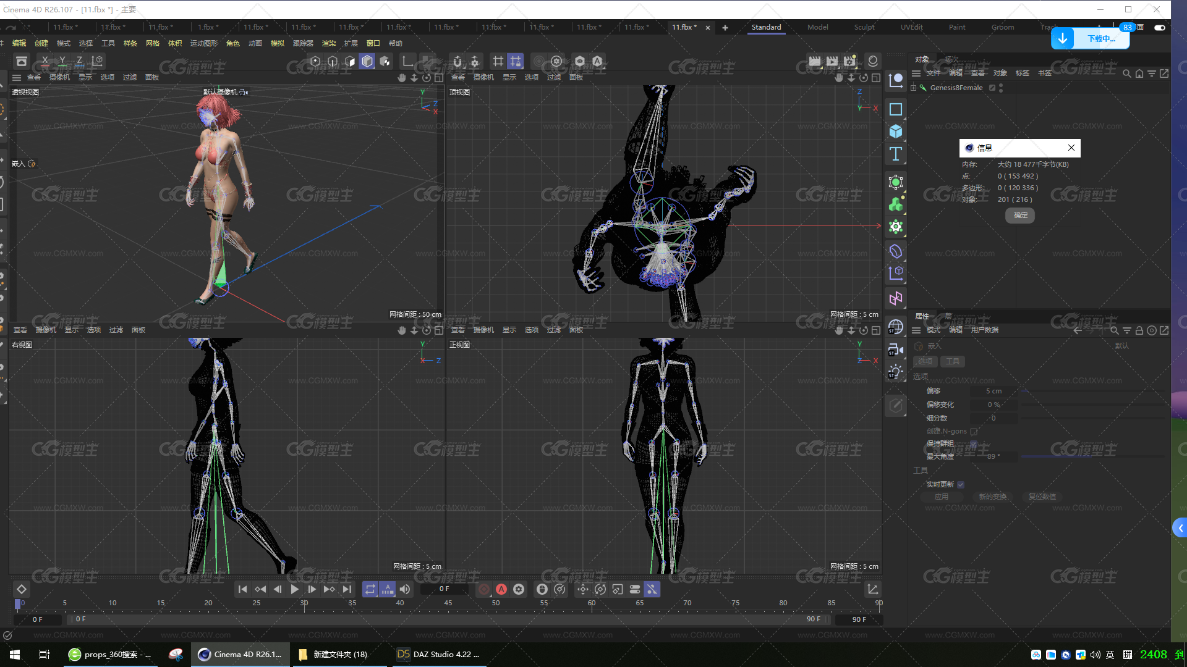This screenshot has width=1187, height=667.
Task: Click the circular interactive render icon
Action: [x=873, y=61]
